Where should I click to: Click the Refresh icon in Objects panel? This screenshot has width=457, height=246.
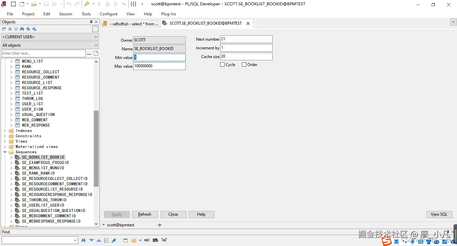click(4, 29)
